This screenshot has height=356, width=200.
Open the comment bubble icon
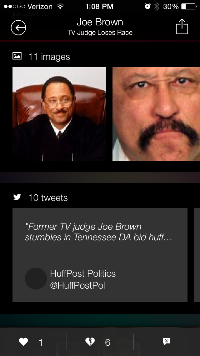(167, 342)
